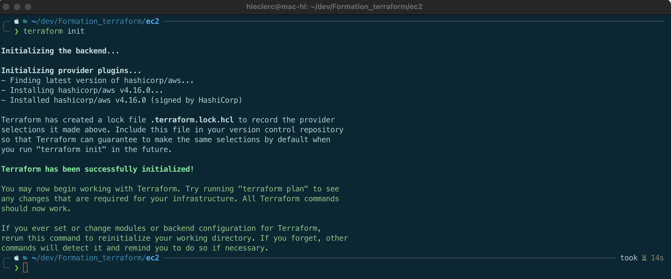Click the folder icon in the bottom prompt

25,258
